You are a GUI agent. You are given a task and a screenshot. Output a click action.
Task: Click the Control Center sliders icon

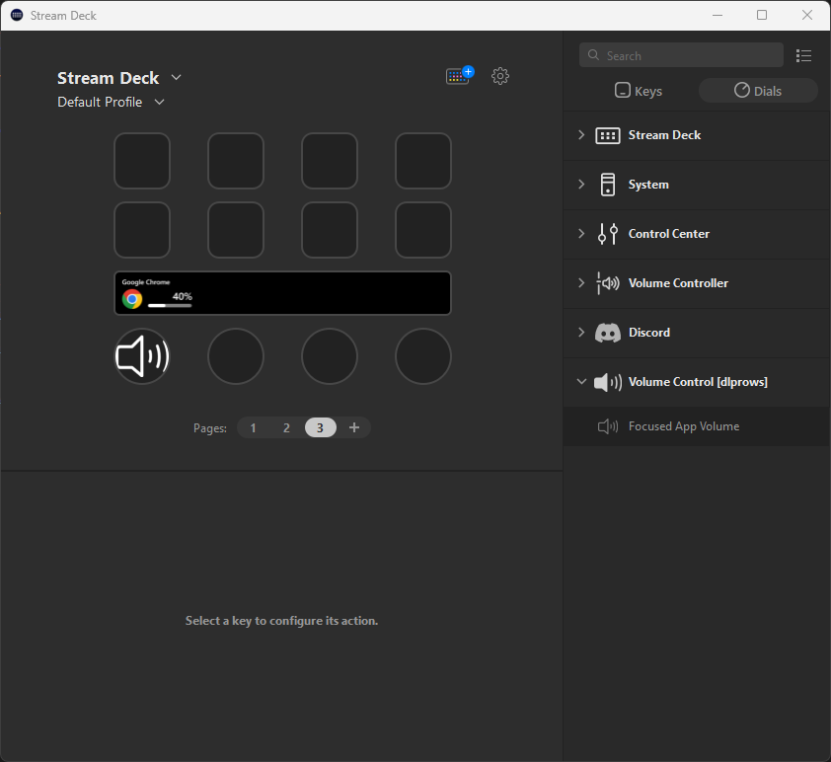pos(607,234)
